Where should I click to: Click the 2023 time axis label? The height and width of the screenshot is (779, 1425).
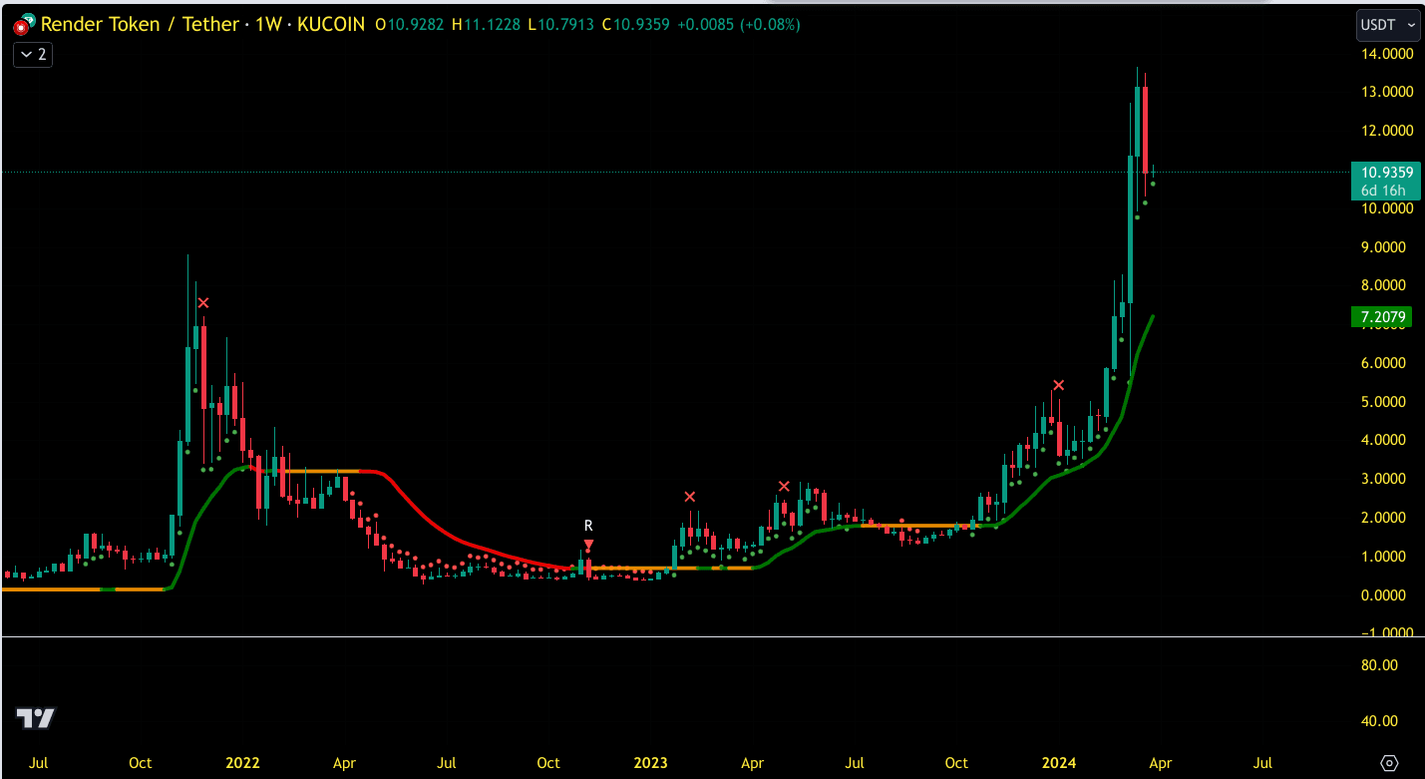(650, 763)
